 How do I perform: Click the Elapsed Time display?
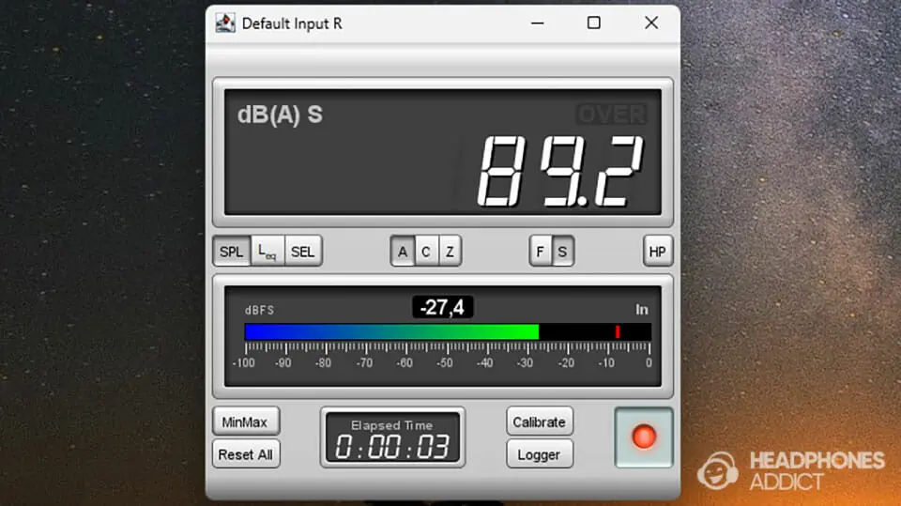pyautogui.click(x=392, y=437)
